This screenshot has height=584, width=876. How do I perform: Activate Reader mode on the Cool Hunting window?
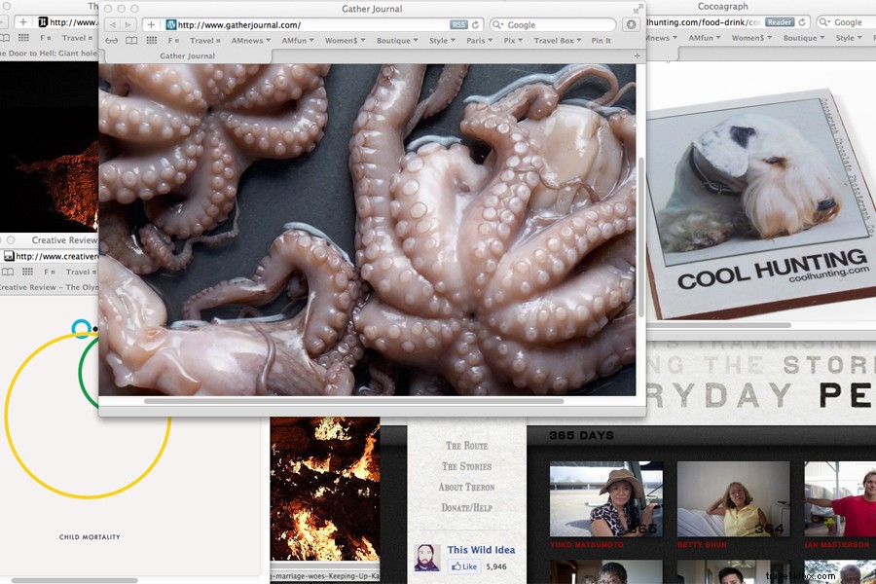[x=779, y=20]
